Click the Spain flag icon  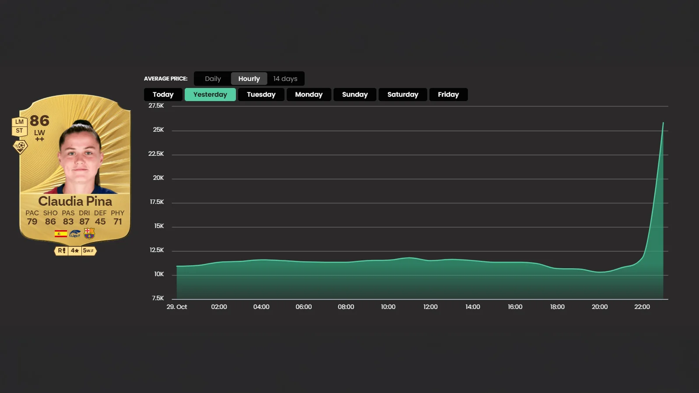coord(61,234)
